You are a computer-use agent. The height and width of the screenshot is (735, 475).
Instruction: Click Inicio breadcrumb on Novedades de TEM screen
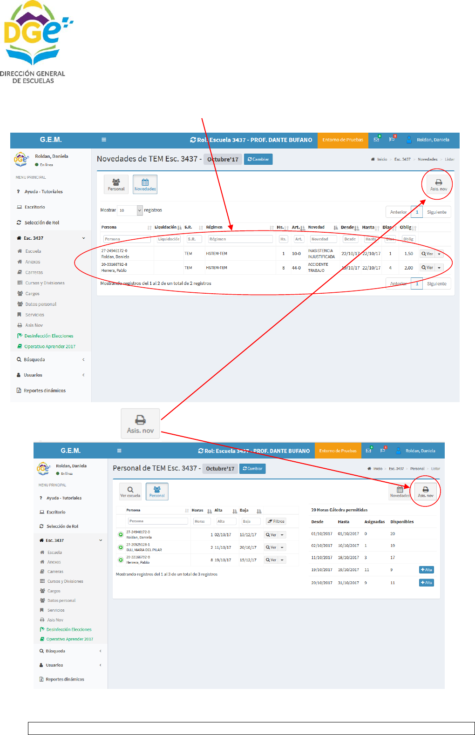pyautogui.click(x=382, y=159)
